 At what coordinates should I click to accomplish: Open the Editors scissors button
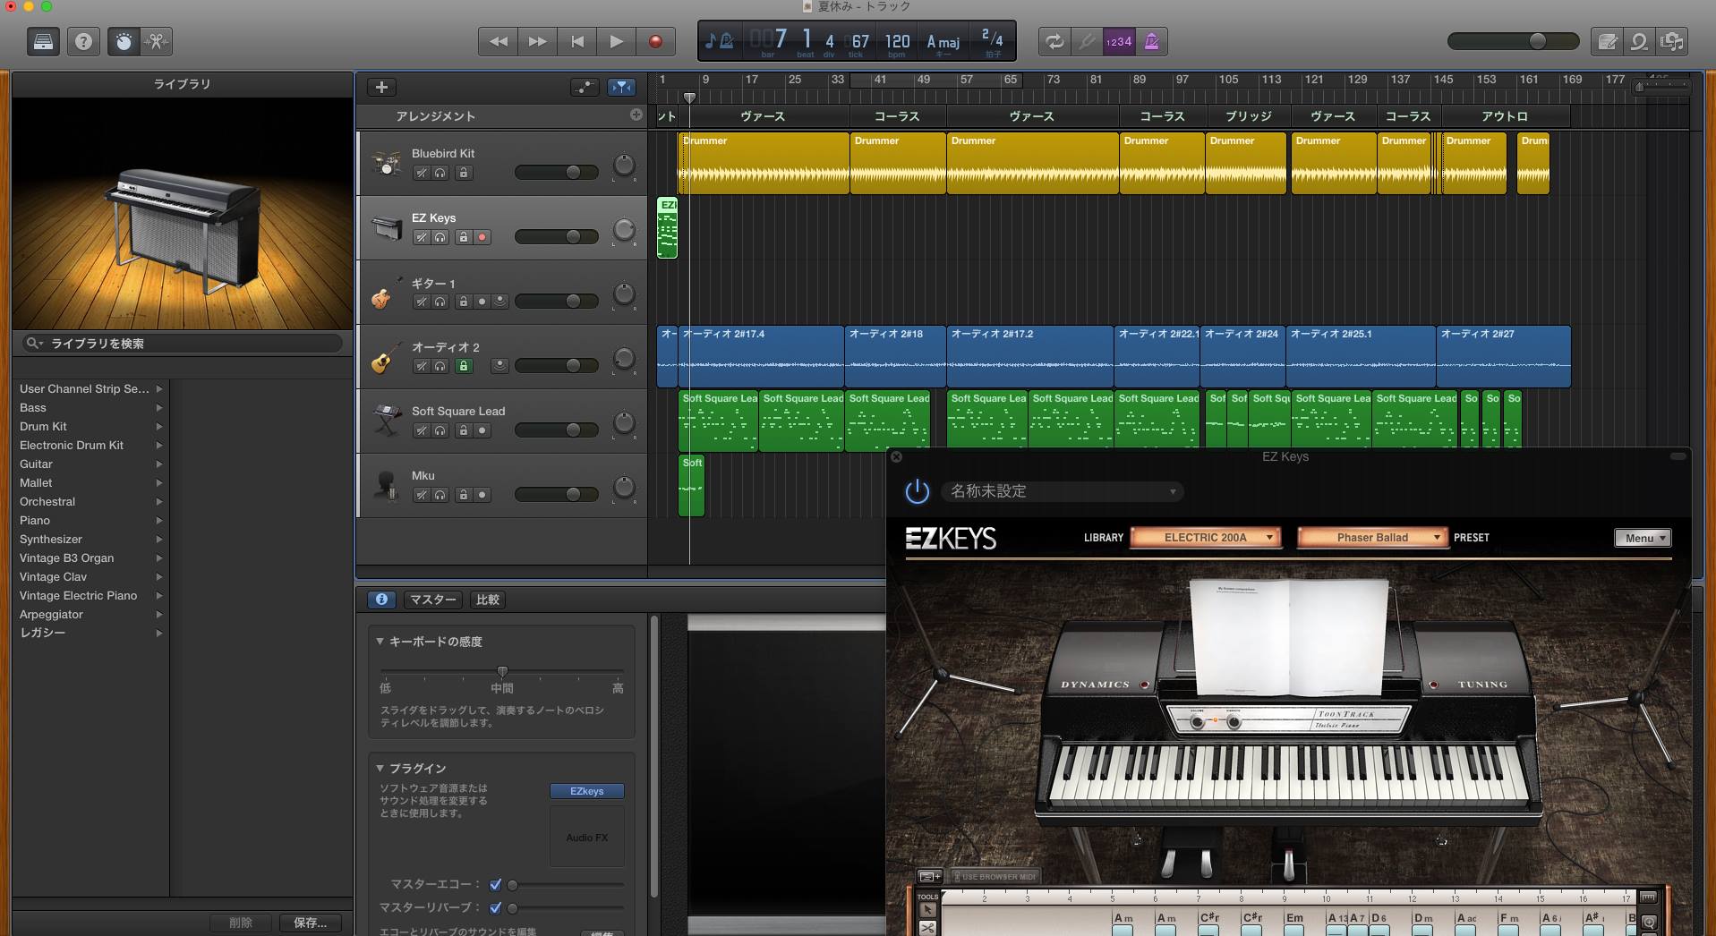156,41
